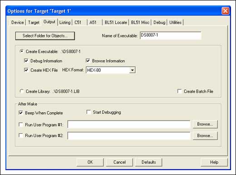Enable Create Batch File checkbox

[179, 91]
